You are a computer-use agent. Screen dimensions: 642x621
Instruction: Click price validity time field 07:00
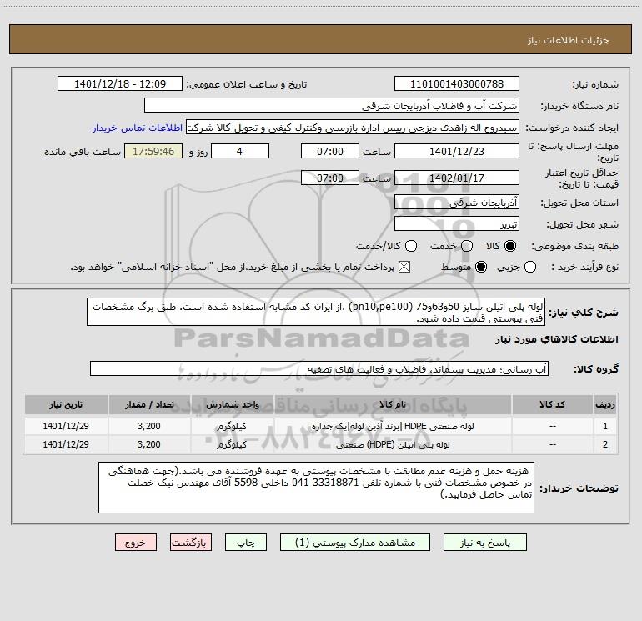[330, 178]
